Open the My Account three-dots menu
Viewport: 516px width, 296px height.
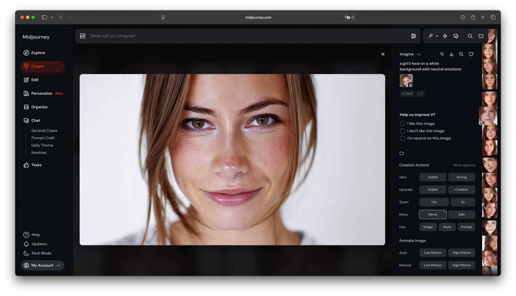point(58,265)
